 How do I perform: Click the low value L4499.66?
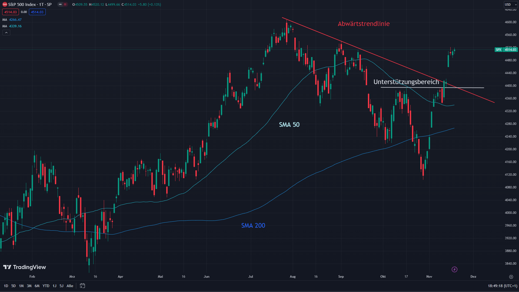(113, 5)
